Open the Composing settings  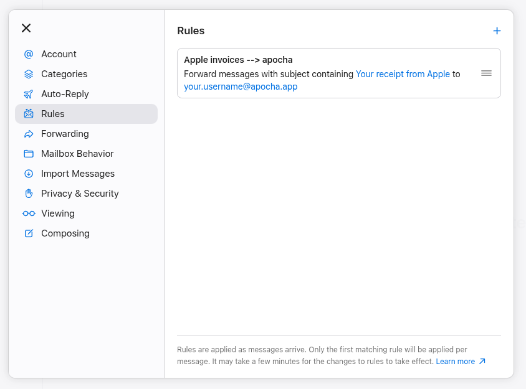(x=86, y=233)
